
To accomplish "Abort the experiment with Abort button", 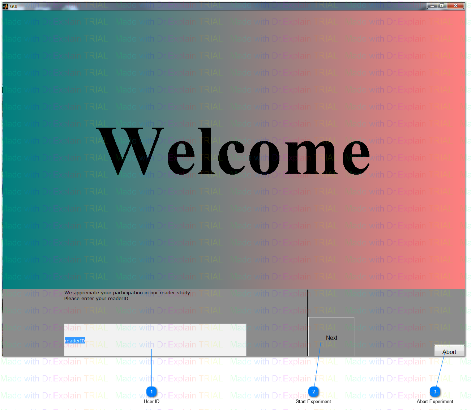I will 449,351.
